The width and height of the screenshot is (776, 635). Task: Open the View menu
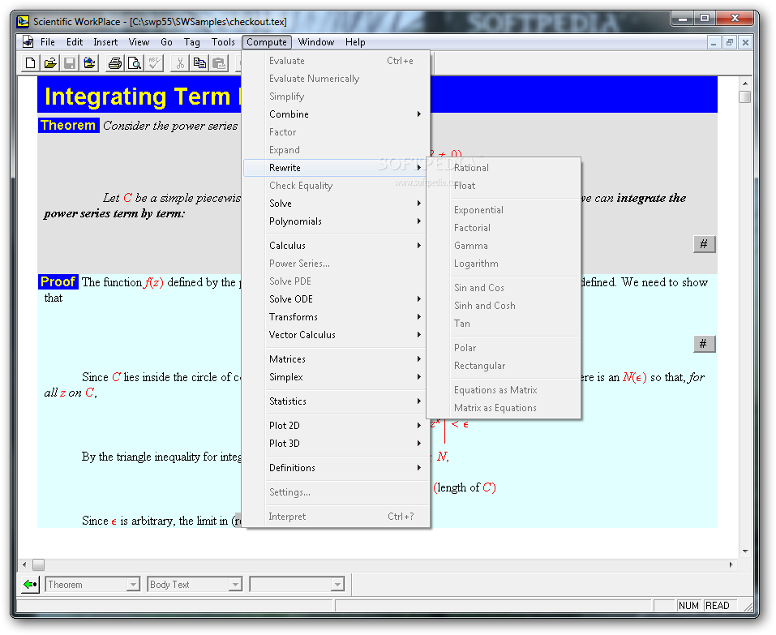pyautogui.click(x=139, y=42)
